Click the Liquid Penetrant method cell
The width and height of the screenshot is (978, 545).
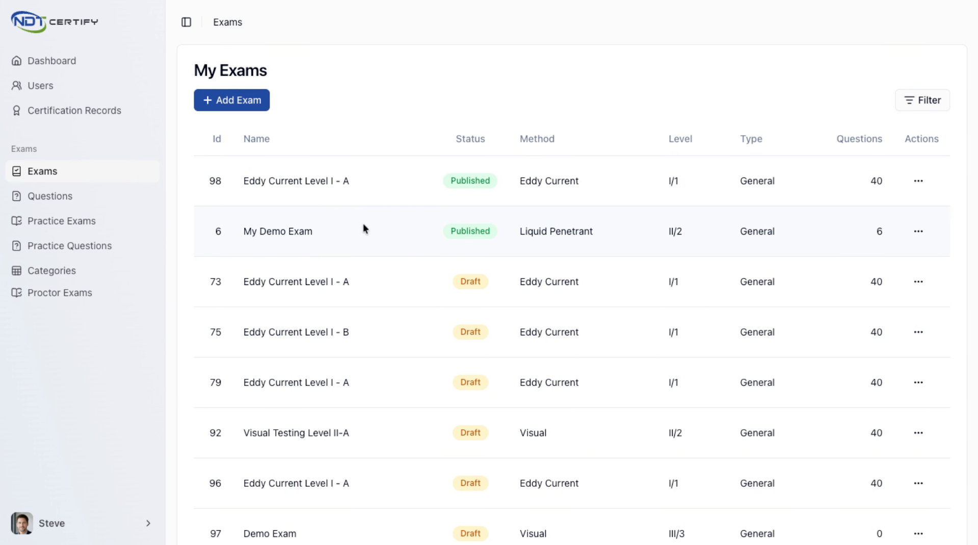click(x=556, y=231)
